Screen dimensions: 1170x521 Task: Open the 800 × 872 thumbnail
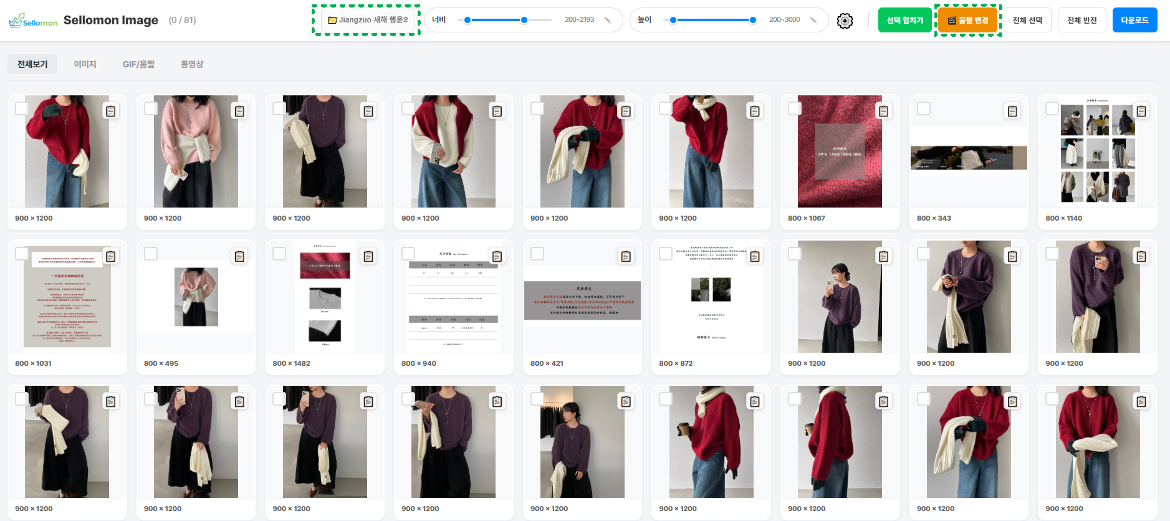[711, 297]
